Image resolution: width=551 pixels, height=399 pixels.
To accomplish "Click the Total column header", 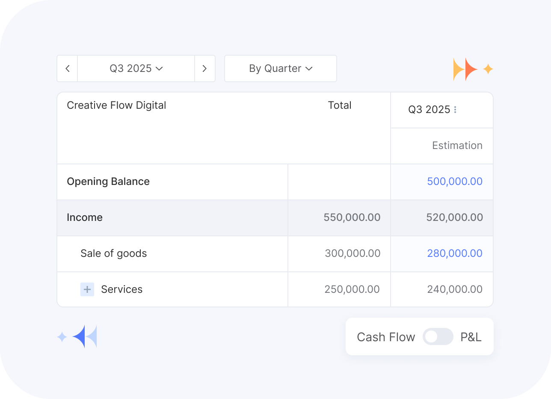I will [339, 105].
